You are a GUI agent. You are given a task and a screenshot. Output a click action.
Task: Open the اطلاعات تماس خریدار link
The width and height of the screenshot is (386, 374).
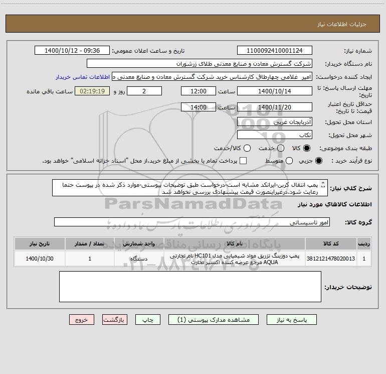click(83, 77)
